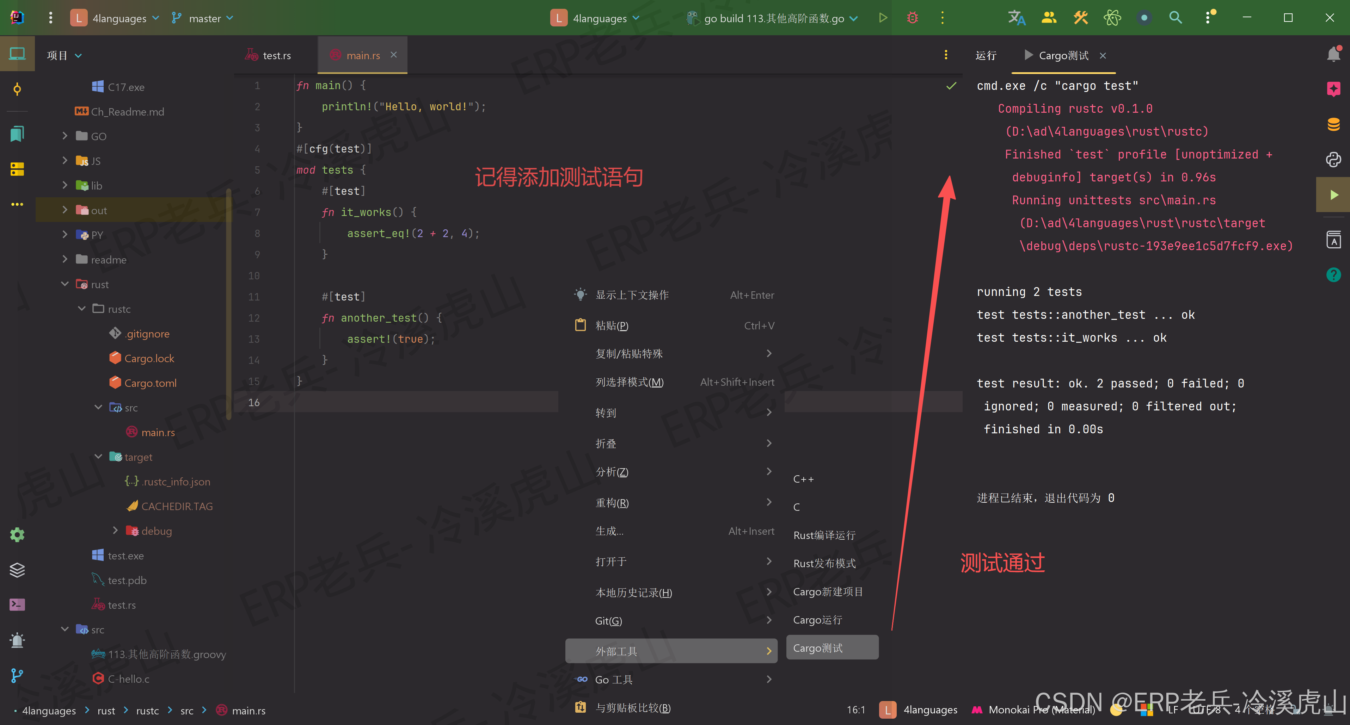Screen dimensions: 1350x725
Task: Open the Terminal tool window icon
Action: [17, 605]
